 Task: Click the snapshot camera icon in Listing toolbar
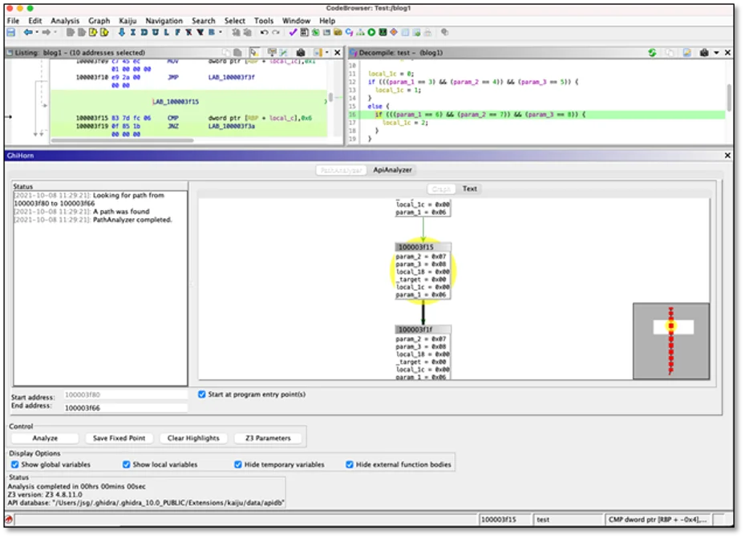pos(300,51)
